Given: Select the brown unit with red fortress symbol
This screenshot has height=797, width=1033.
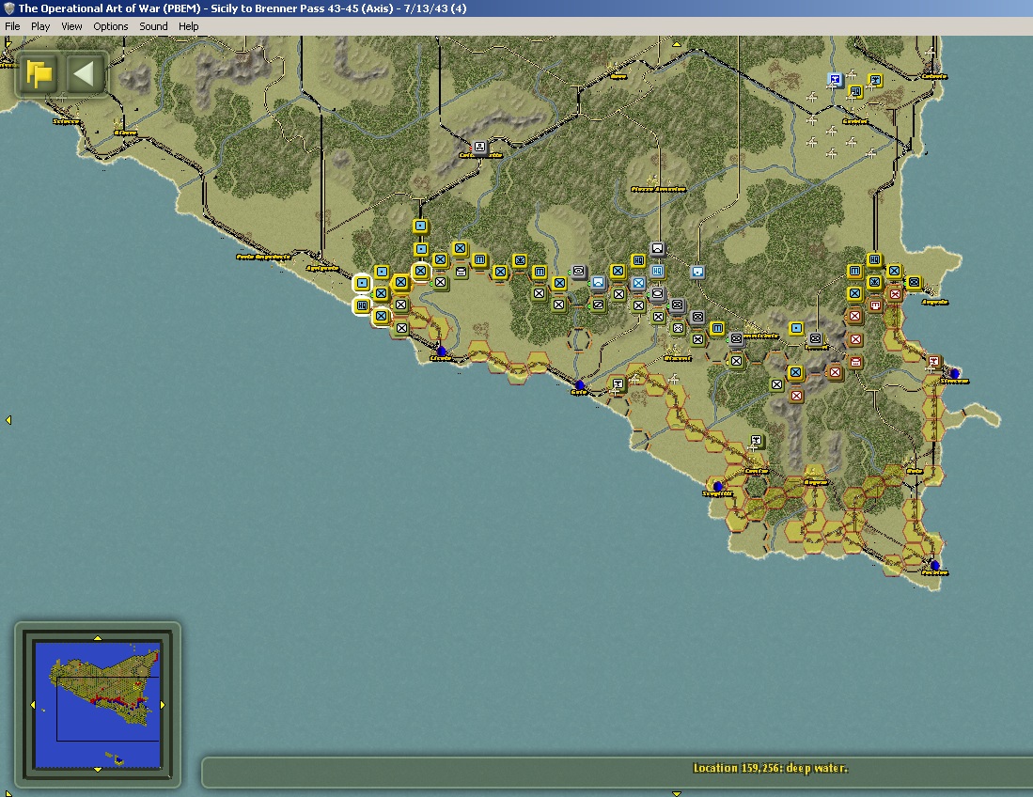Looking at the screenshot, I should click(x=875, y=305).
